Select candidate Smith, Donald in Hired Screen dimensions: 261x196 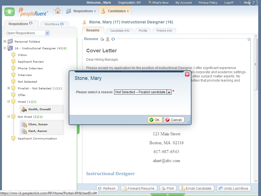point(39,109)
